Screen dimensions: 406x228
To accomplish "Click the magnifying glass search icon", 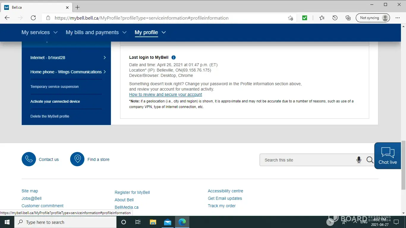I will coord(370,160).
